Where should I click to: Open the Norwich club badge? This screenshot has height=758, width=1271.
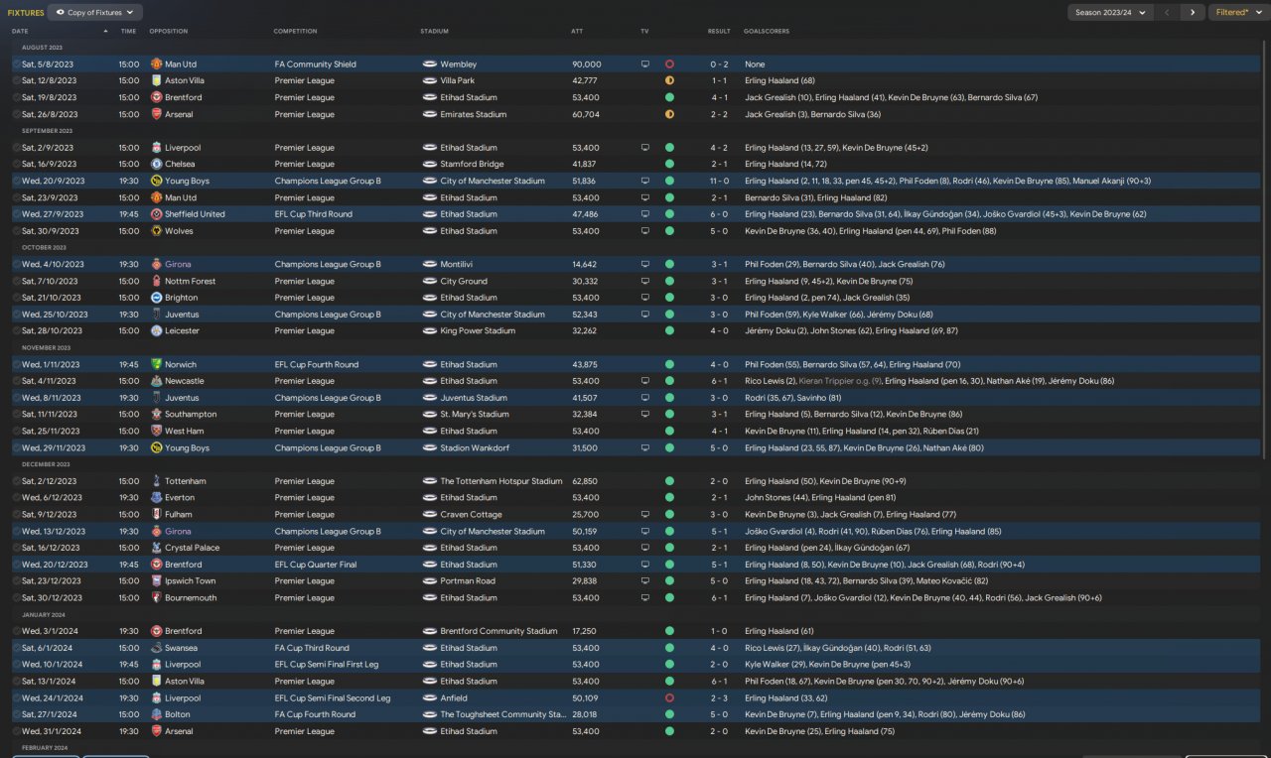click(x=156, y=364)
